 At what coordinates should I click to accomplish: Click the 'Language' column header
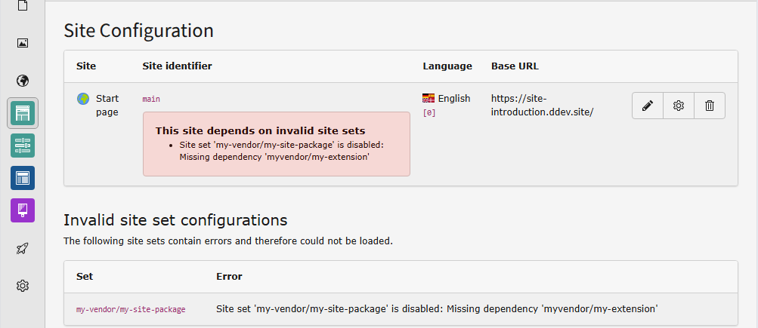coord(447,66)
